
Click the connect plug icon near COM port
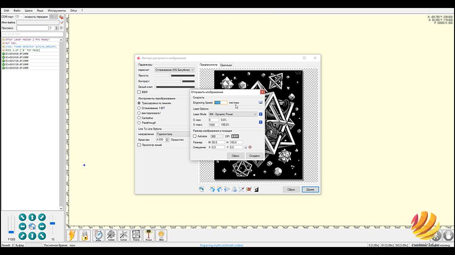tap(61, 17)
